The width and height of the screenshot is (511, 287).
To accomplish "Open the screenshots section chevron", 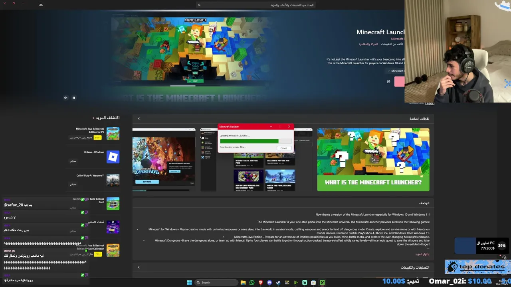I will [139, 118].
